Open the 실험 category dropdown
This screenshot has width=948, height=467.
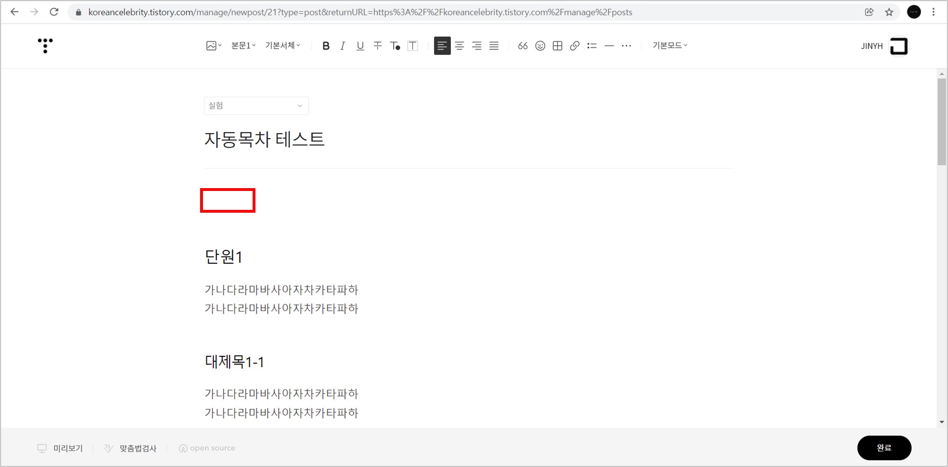click(256, 106)
